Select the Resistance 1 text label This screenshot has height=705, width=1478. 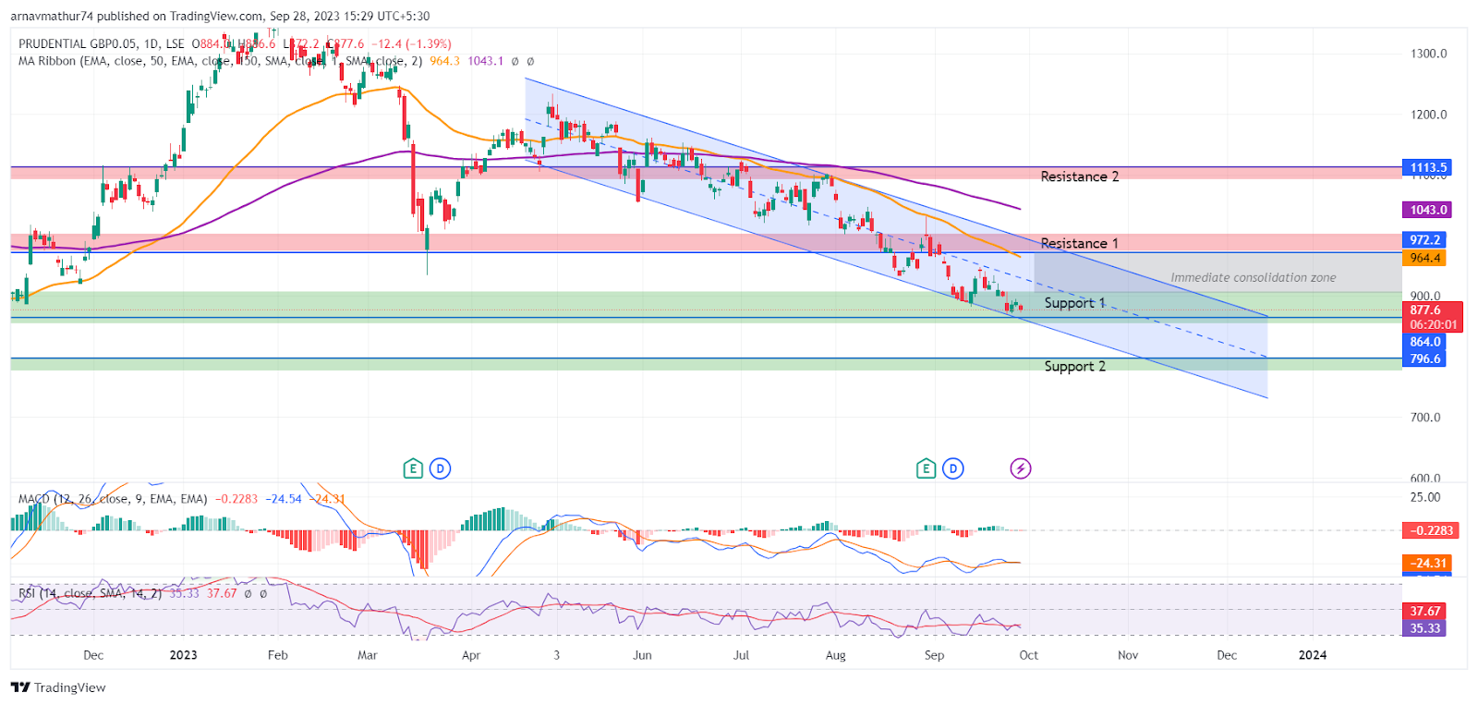click(1079, 243)
